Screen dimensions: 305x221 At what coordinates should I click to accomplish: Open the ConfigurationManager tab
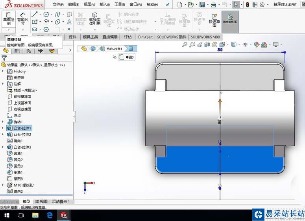click(29, 51)
